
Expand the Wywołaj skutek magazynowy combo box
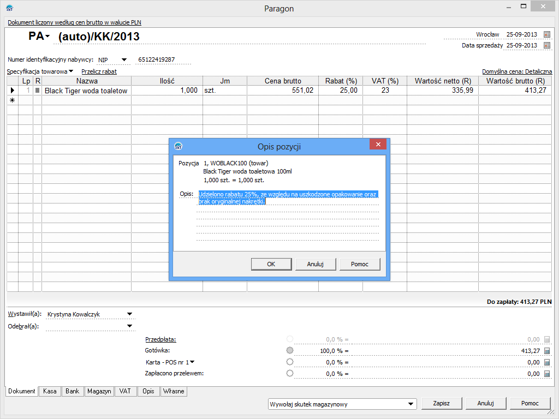click(x=411, y=404)
